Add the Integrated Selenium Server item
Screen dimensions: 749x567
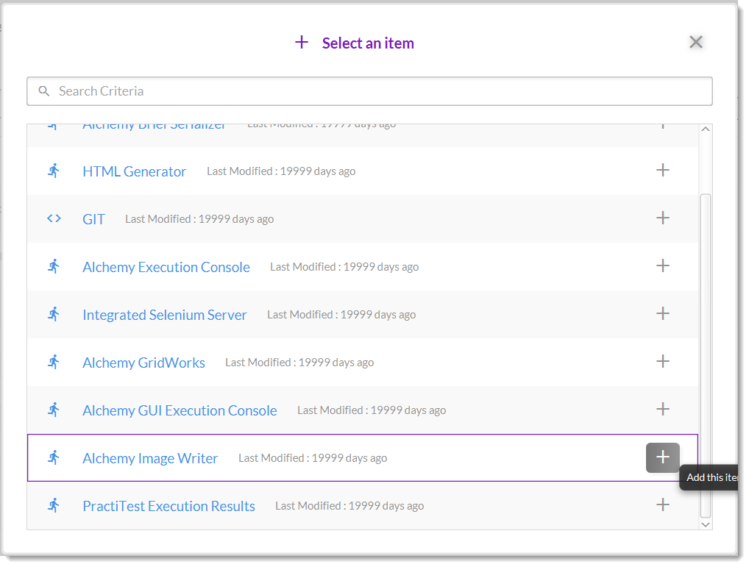pyautogui.click(x=662, y=313)
